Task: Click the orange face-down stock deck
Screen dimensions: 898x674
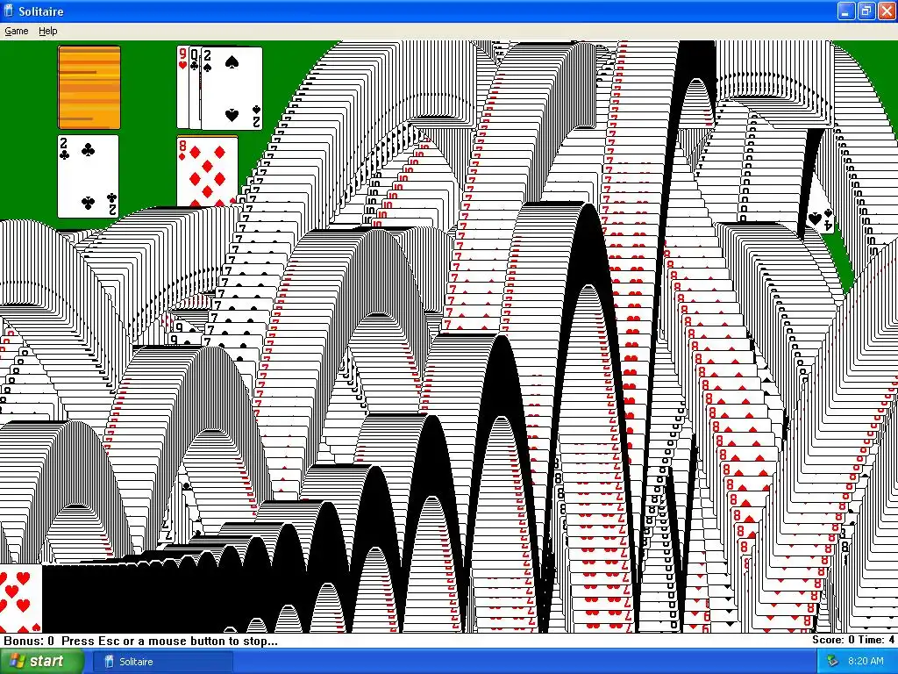Action: (89, 88)
